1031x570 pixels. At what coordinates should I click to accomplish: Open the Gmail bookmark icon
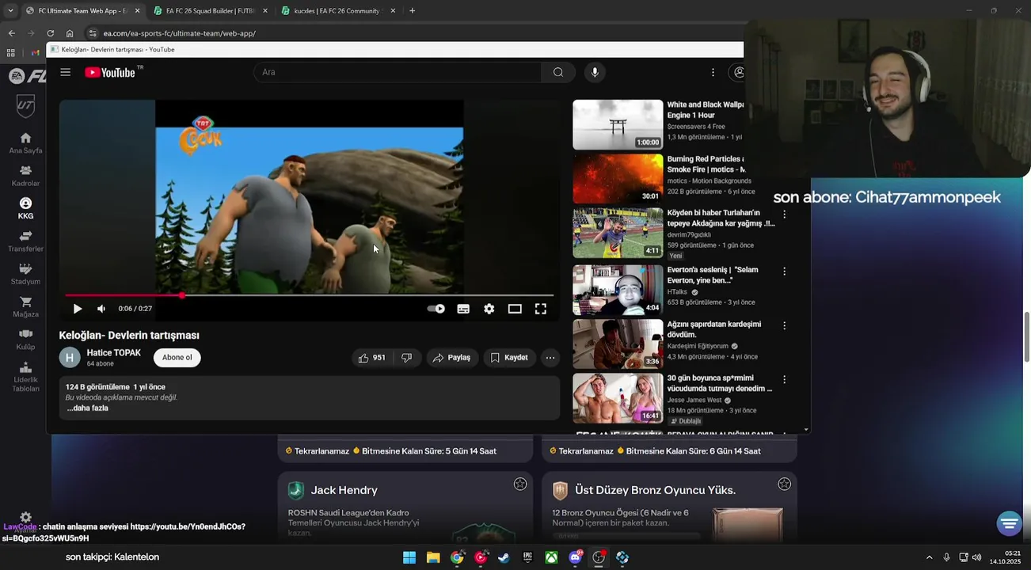35,53
